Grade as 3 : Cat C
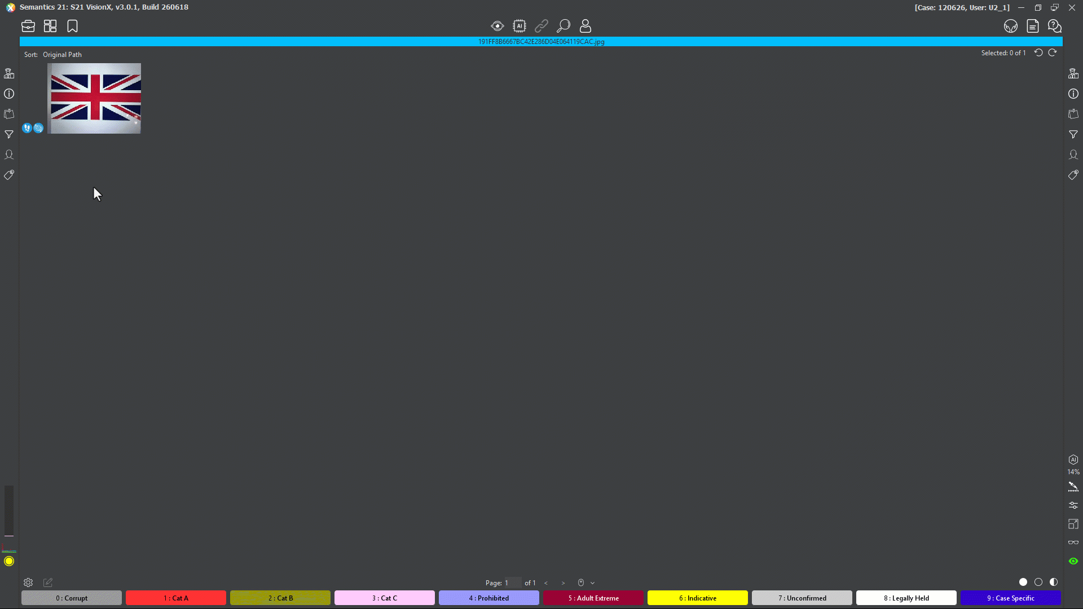 point(385,598)
